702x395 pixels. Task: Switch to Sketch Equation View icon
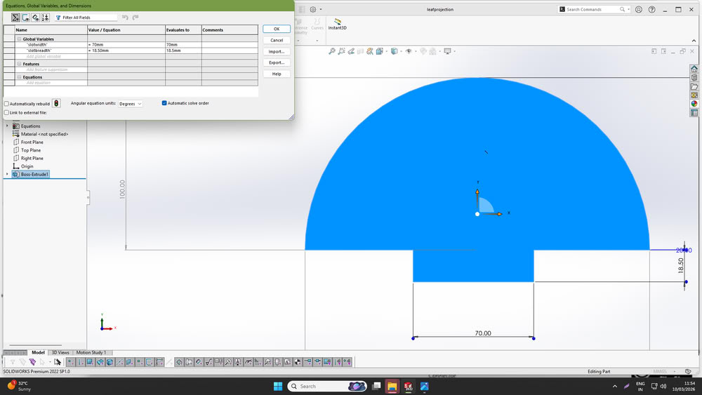(x=25, y=18)
